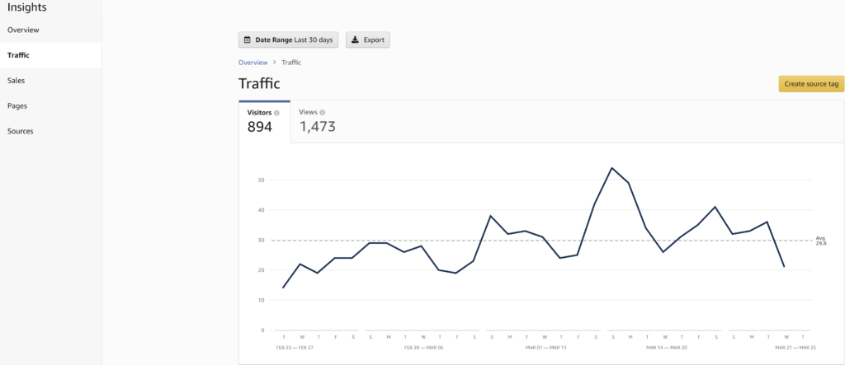Click the info icon beside Visitors
The width and height of the screenshot is (845, 365).
[x=276, y=113]
